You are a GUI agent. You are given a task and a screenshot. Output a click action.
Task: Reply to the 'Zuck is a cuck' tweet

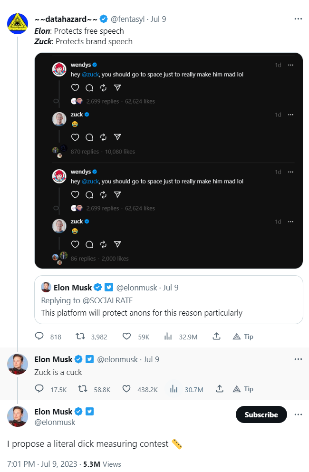(x=39, y=389)
